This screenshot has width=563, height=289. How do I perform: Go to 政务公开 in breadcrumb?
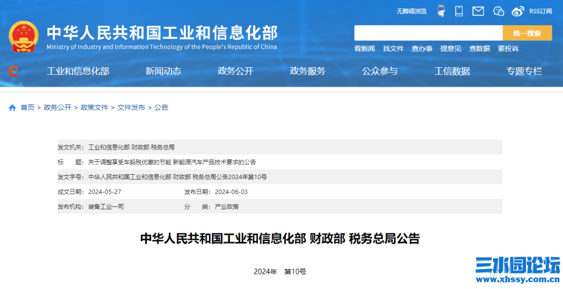click(57, 107)
